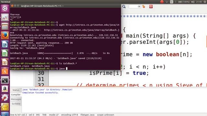The image size is (207, 116).
Task: Click the 'Goldbach.class' filename in terminal output
Action: (x=19, y=66)
